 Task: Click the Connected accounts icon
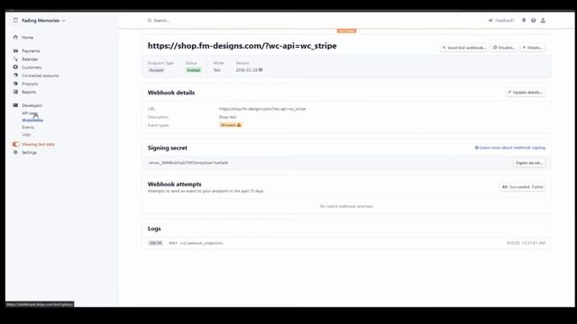tap(15, 76)
